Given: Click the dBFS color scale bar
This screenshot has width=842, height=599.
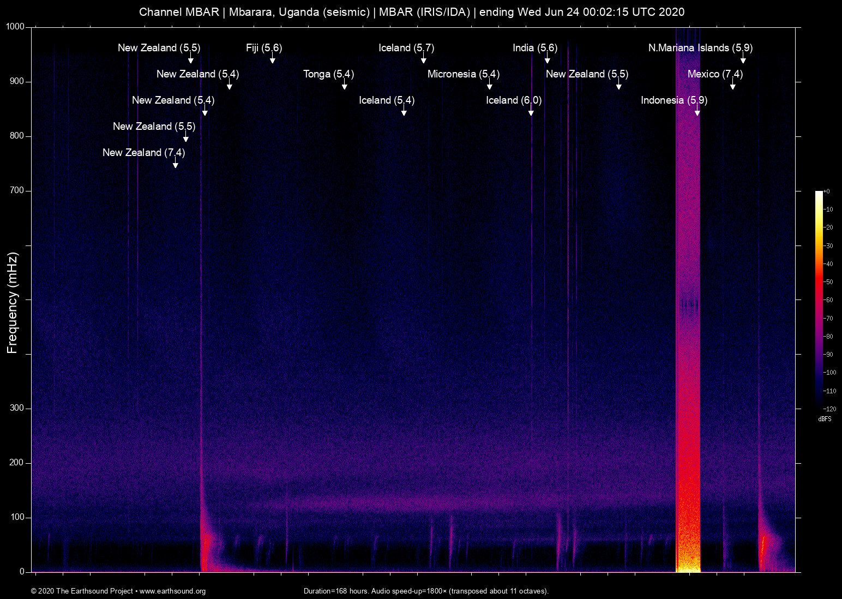Looking at the screenshot, I should tap(819, 300).
